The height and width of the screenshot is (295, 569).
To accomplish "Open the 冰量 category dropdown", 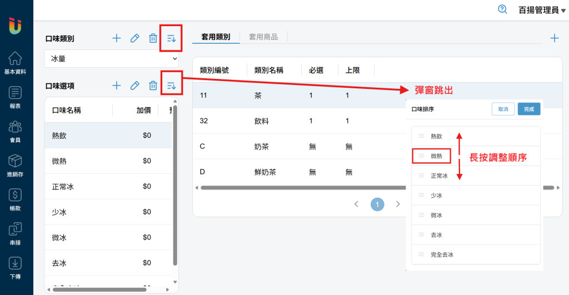I will pos(111,58).
